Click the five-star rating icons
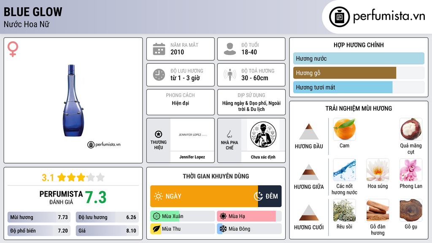Image resolution: width=432 pixels, height=243 pixels. coord(81,177)
